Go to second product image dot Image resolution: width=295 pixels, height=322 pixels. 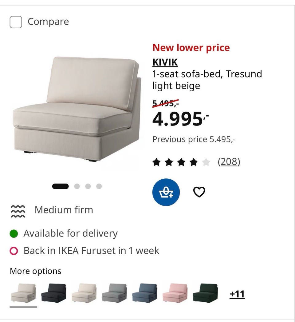coord(77,186)
